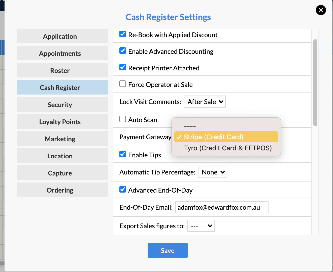Click the End-Of-Day Email field
The width and height of the screenshot is (333, 272).
click(222, 207)
